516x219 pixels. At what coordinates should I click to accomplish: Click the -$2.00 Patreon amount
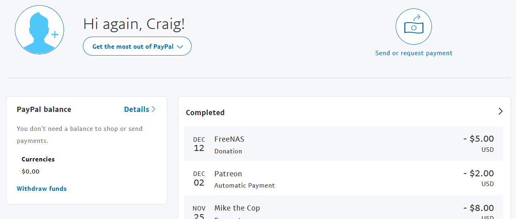pos(479,174)
